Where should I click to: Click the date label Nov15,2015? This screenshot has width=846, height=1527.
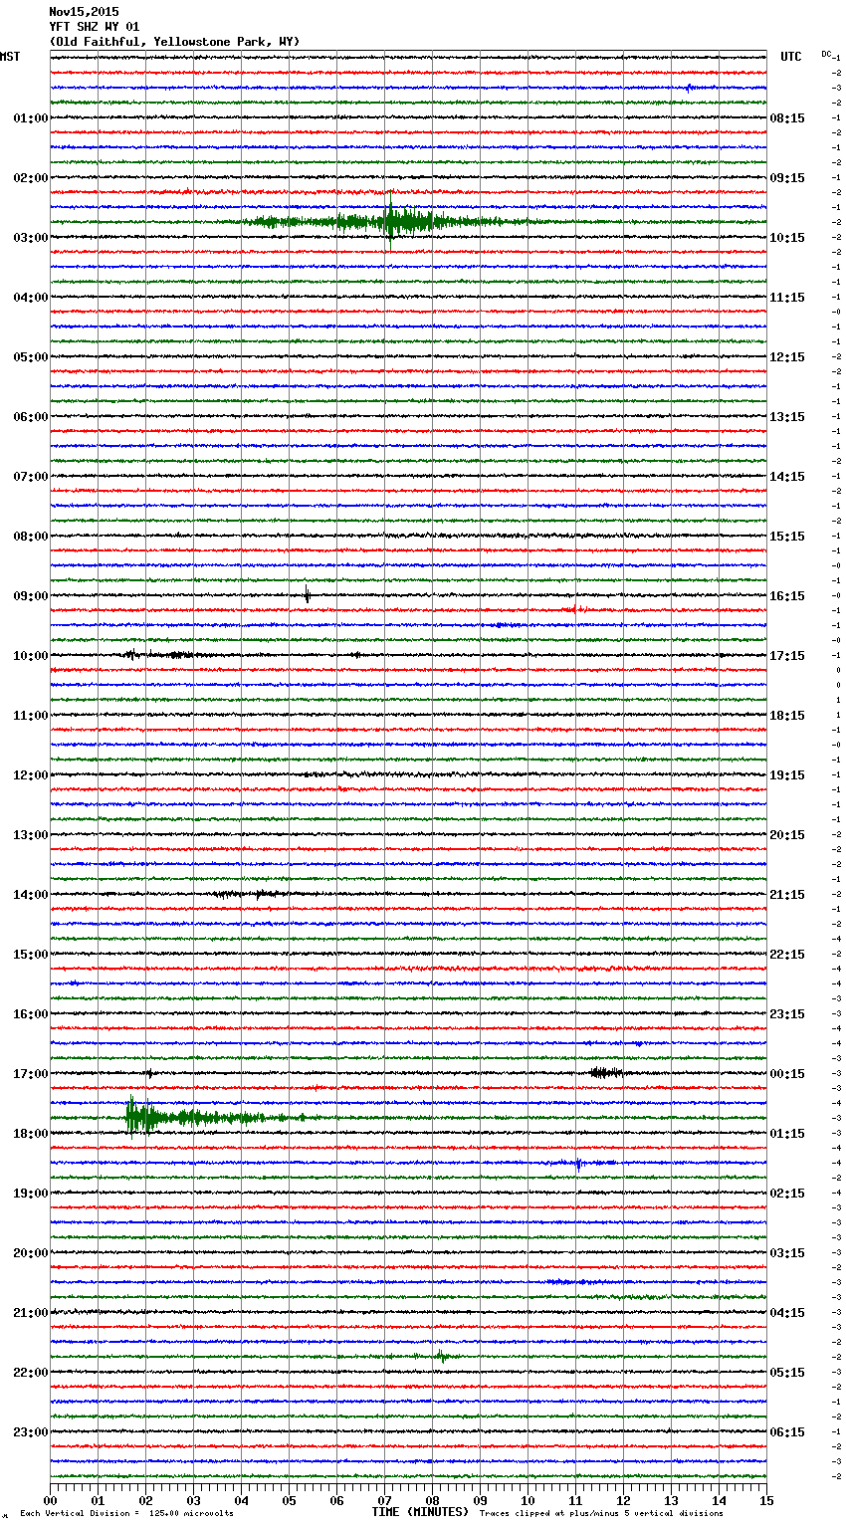[84, 12]
